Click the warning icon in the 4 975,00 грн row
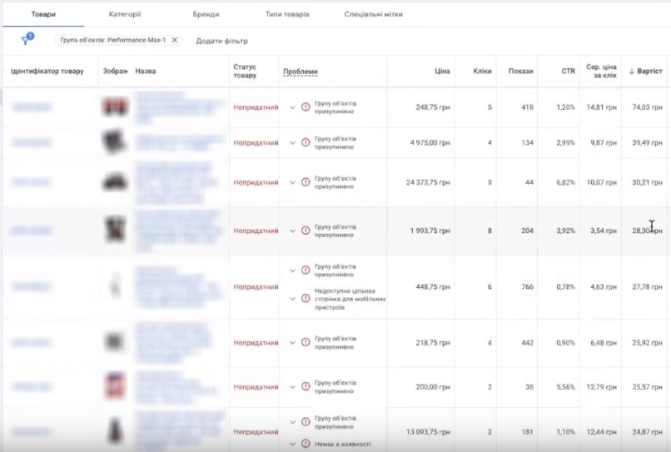The height and width of the screenshot is (452, 671). [x=306, y=143]
